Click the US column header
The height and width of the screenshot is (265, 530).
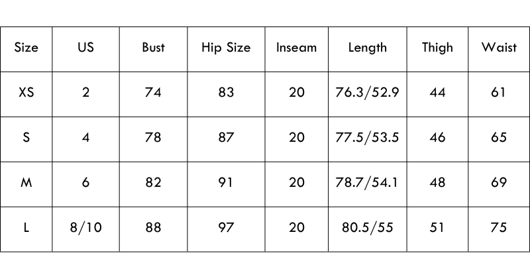pos(85,48)
